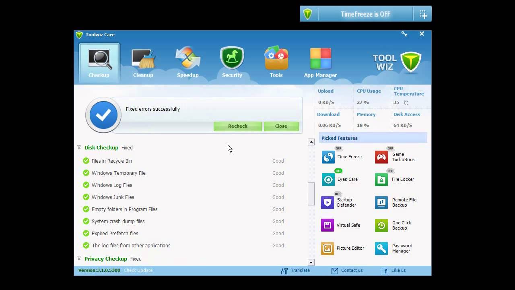Click Windows Temporary File check icon
The height and width of the screenshot is (290, 515).
click(86, 173)
